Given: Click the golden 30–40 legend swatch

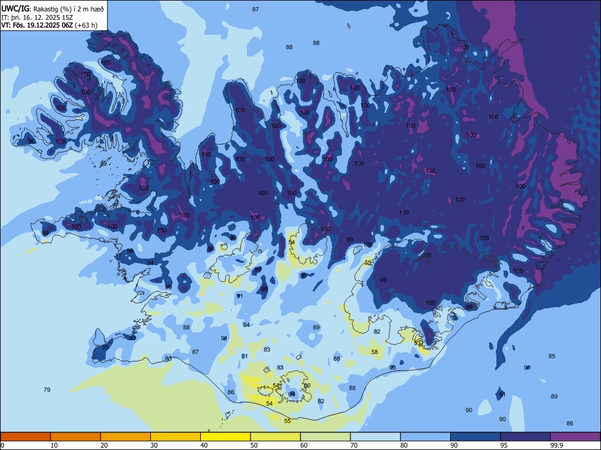Looking at the screenshot, I should (x=175, y=437).
